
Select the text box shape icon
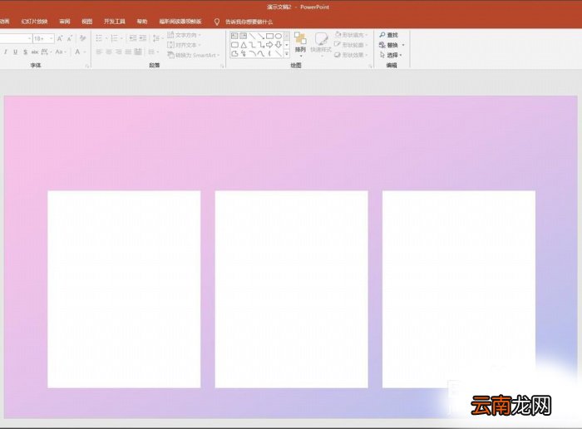coord(234,36)
